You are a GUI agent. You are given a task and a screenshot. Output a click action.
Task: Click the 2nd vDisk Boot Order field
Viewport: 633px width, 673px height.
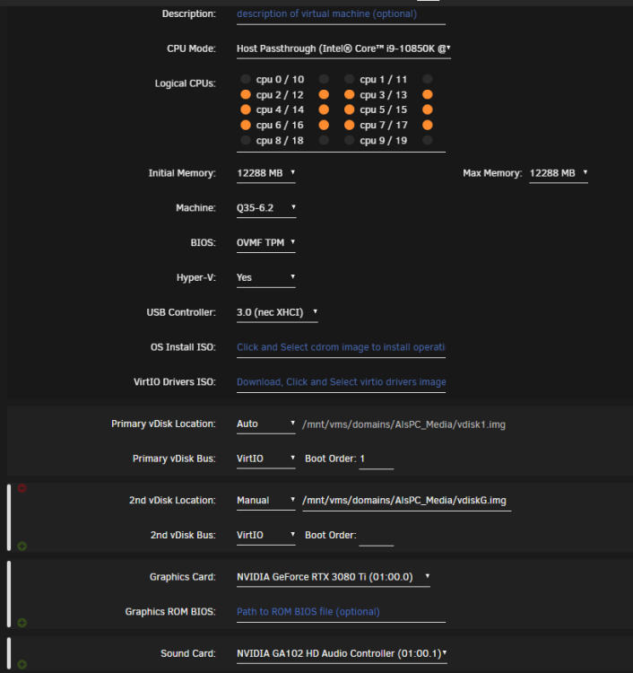click(376, 536)
